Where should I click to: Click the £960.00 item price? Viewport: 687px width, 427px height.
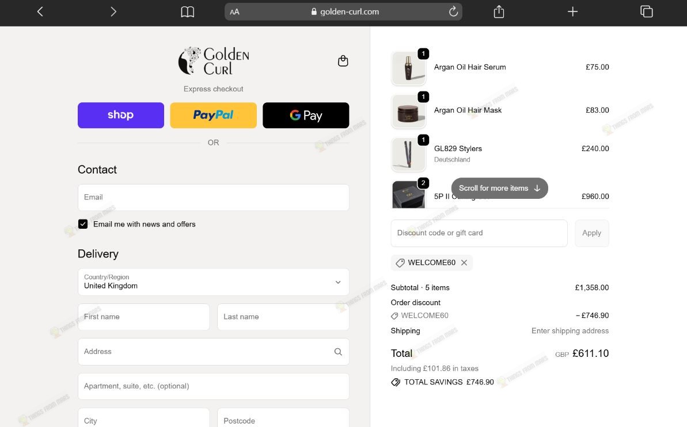pos(595,196)
